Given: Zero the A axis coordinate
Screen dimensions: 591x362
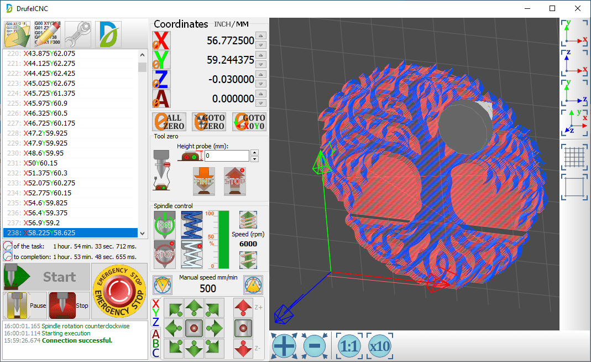Looking at the screenshot, I should tap(161, 99).
